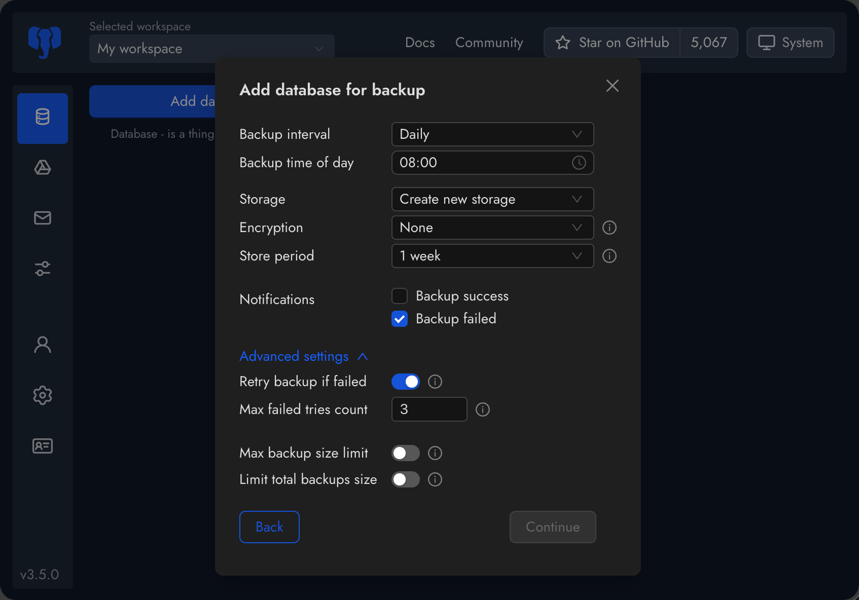The image size is (859, 600).
Task: Disable the Retry backup if failed toggle
Action: 406,382
